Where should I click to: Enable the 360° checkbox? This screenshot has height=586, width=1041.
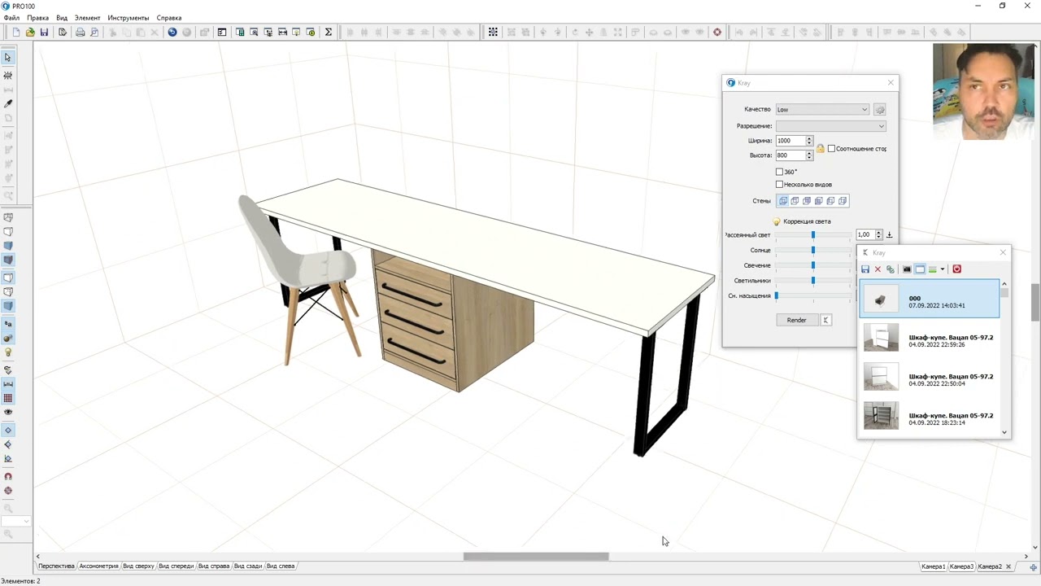pyautogui.click(x=779, y=172)
